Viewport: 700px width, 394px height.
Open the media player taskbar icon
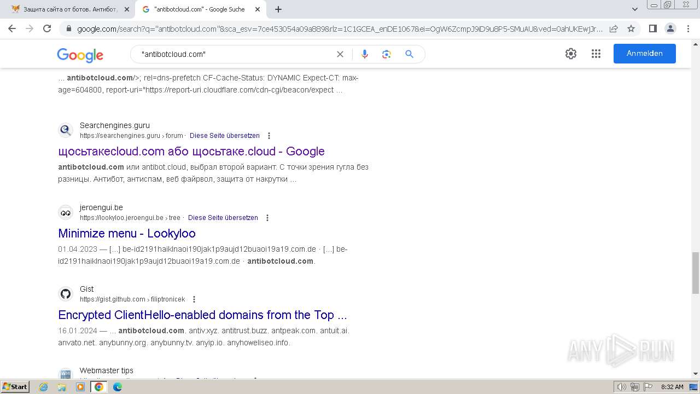coord(80,387)
